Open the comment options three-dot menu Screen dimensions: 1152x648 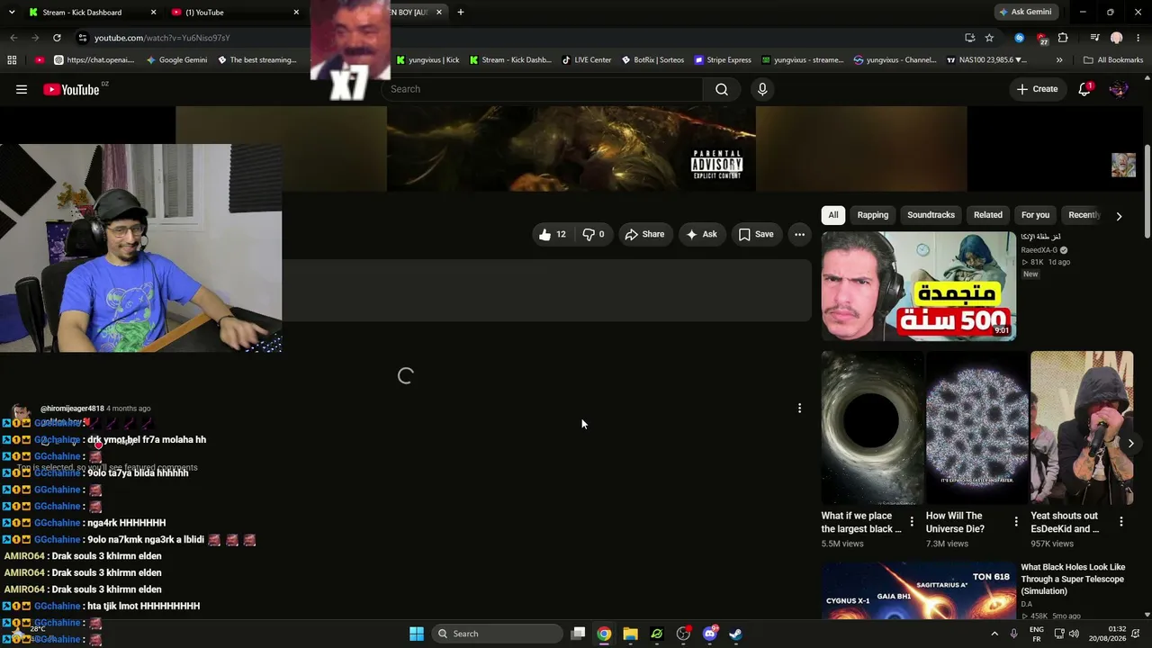[799, 409]
